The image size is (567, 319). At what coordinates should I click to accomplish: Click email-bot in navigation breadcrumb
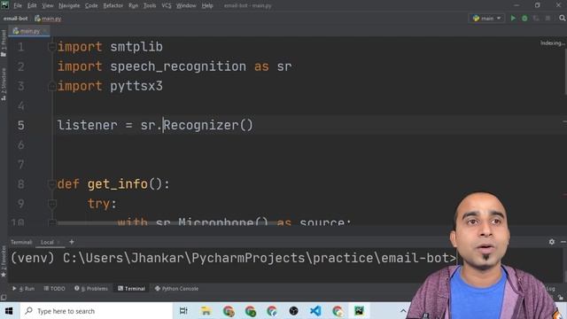click(x=16, y=19)
